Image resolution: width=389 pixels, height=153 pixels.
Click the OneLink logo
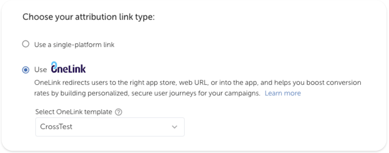coord(68,68)
